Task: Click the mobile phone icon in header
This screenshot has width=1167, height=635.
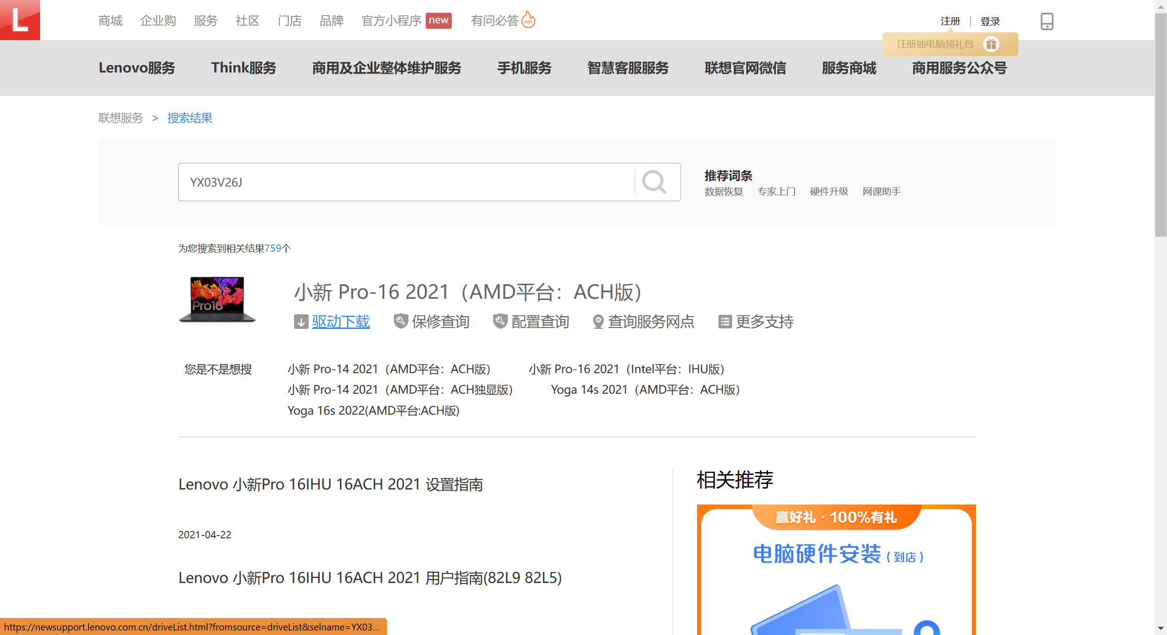Action: coord(1047,21)
